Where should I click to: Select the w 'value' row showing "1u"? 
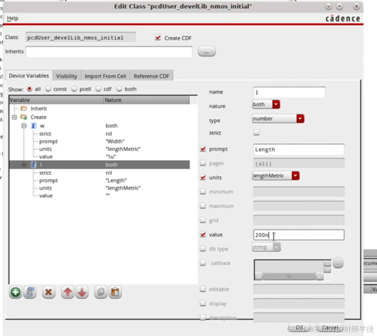point(100,157)
